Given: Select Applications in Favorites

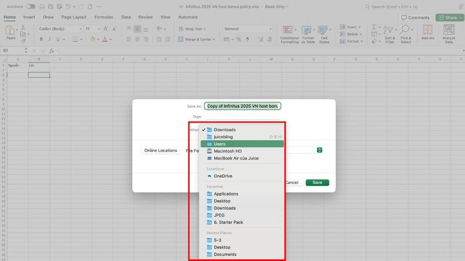Looking at the screenshot, I should click(x=242, y=194).
